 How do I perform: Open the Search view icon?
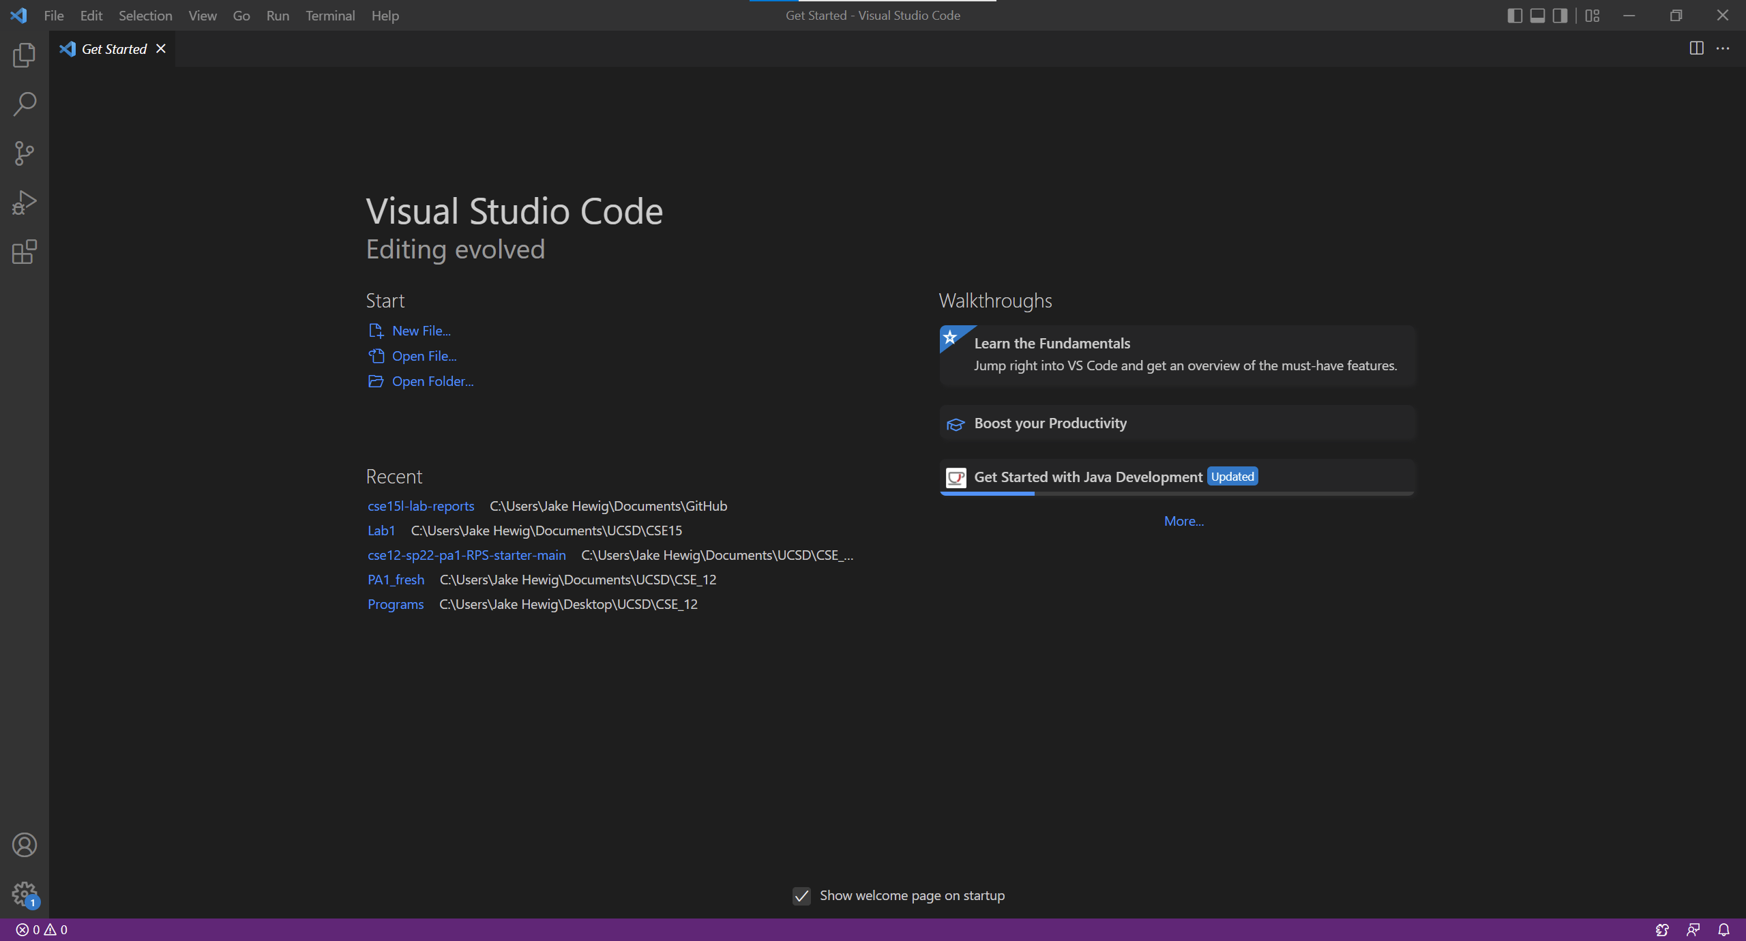point(24,104)
